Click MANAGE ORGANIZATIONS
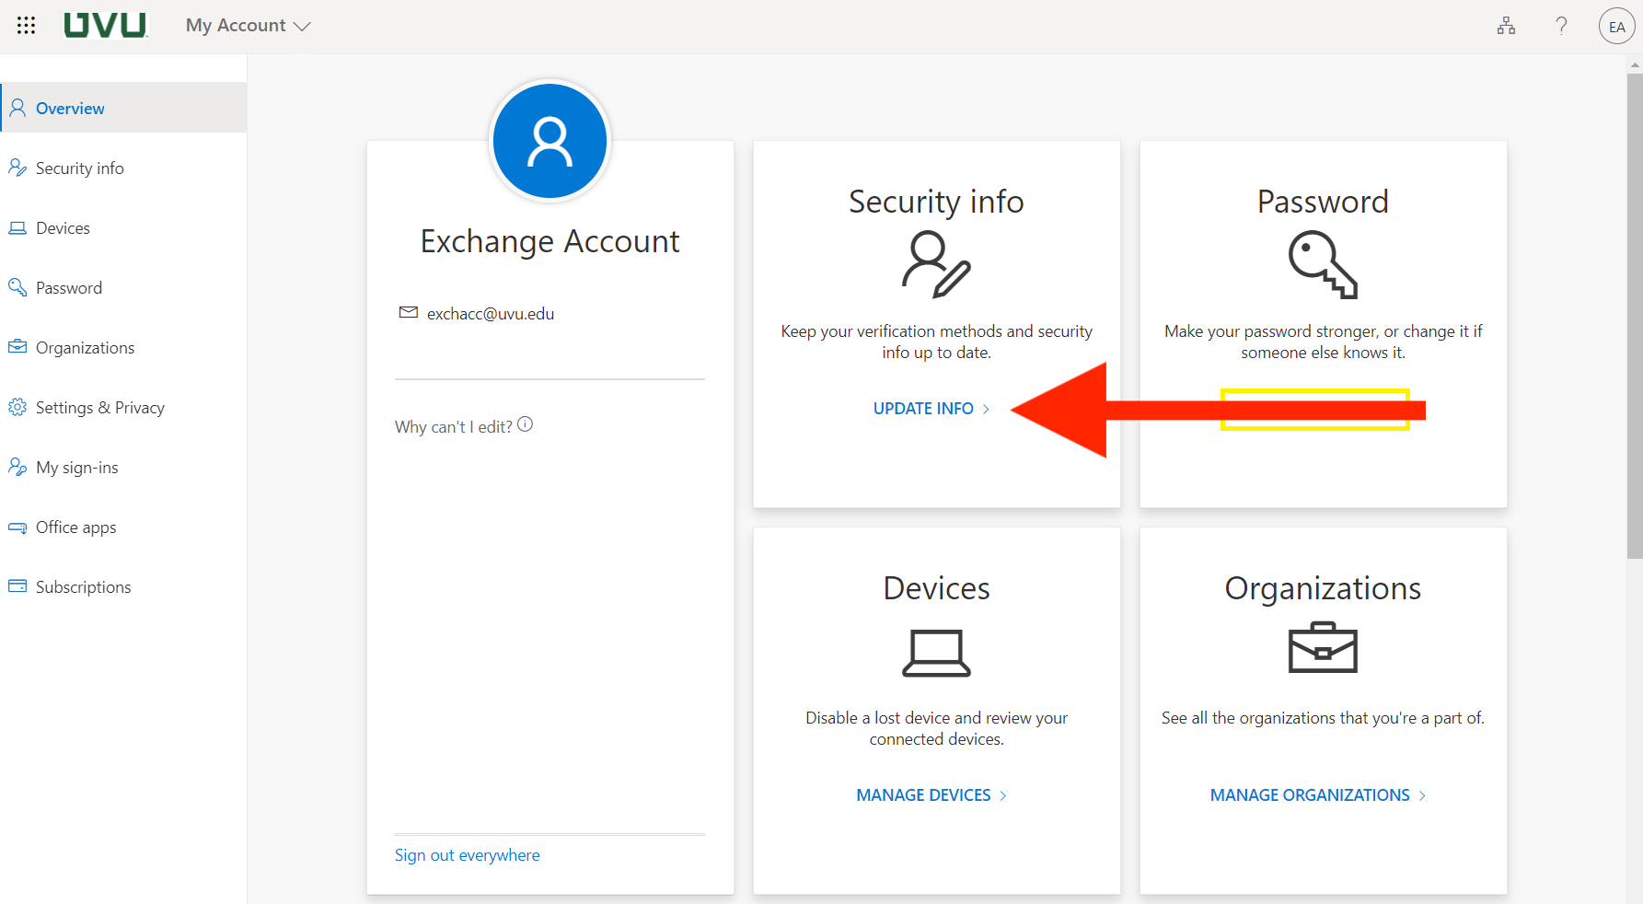The width and height of the screenshot is (1643, 904). (x=1310, y=794)
